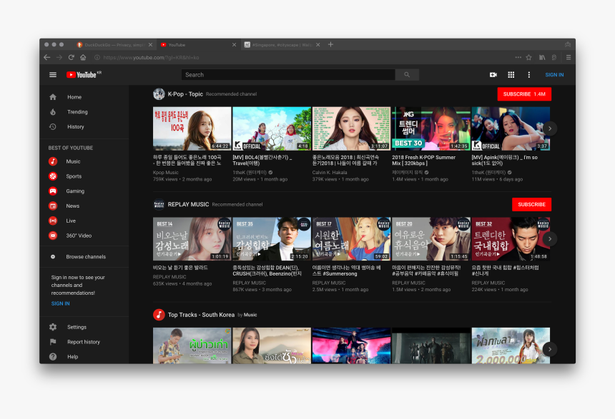Click the YouTube search input field
Viewport: 615px width, 419px height.
tap(288, 75)
